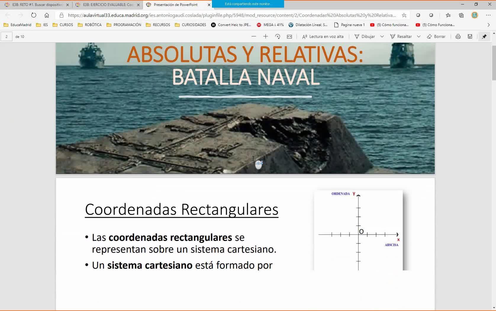Close the E3B: EJERCICIO EVALUABLE tab
The height and width of the screenshot is (311, 496).
point(138,5)
